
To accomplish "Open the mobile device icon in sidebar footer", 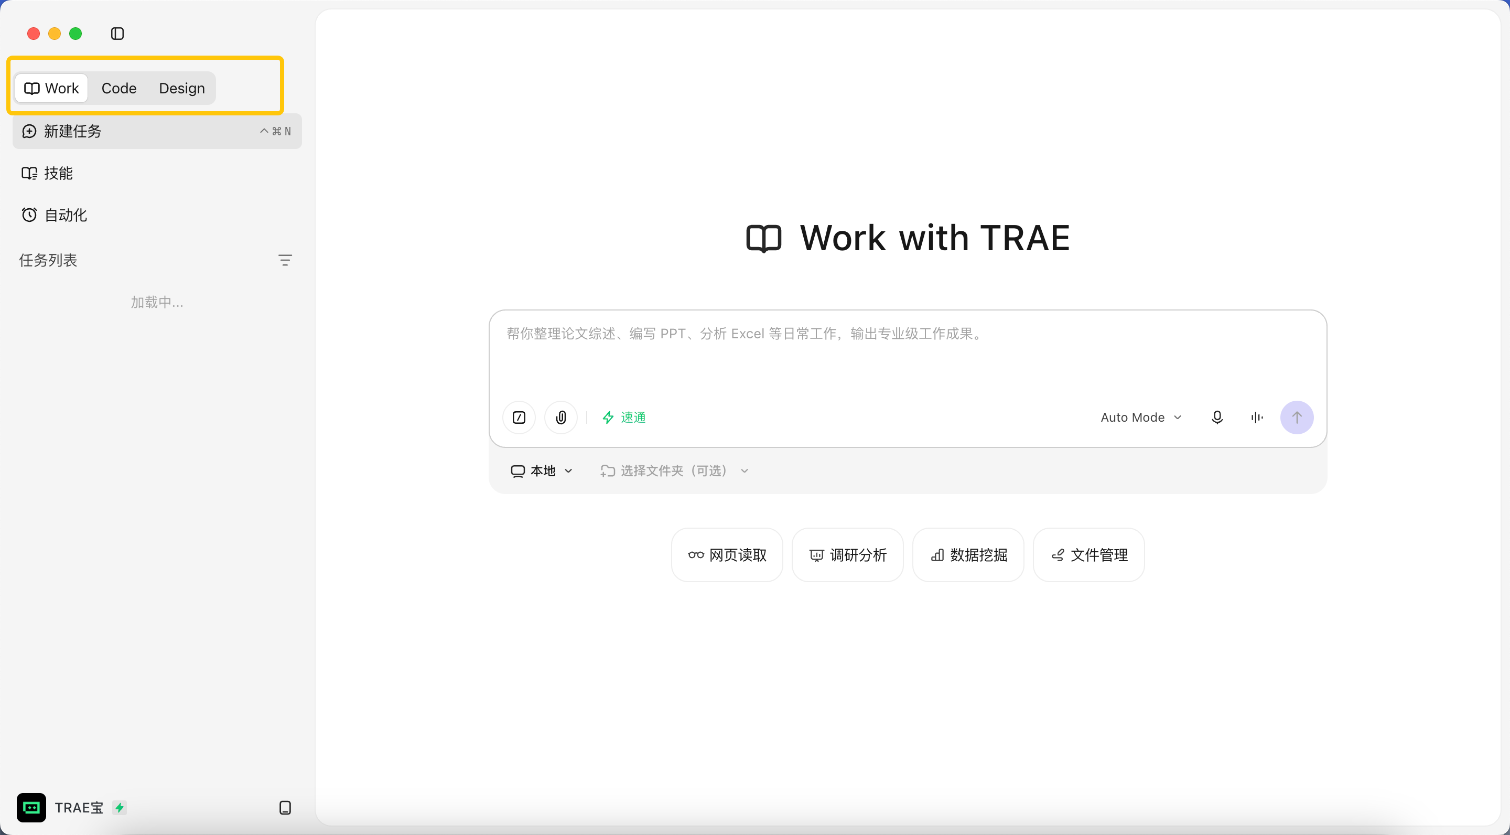I will click(x=285, y=807).
